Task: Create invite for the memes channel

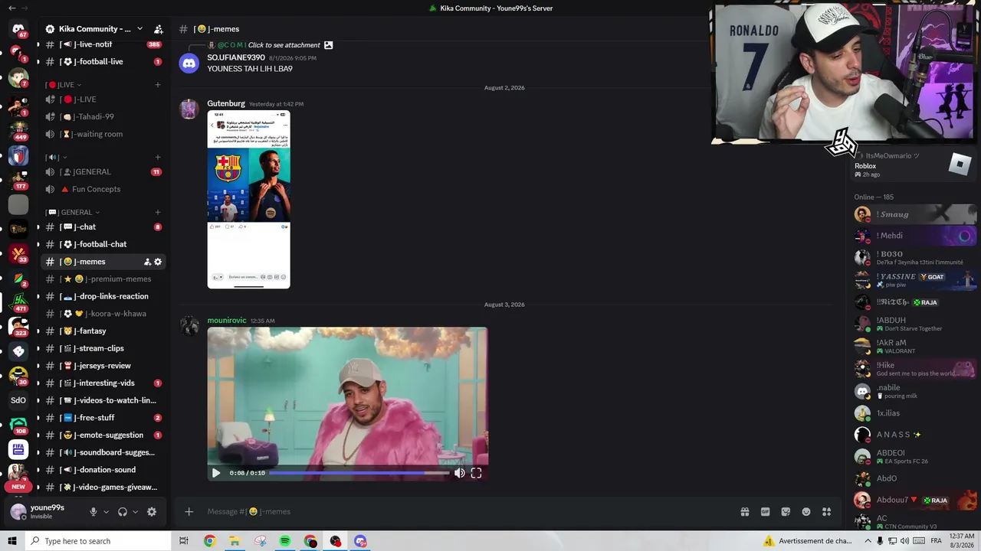Action: click(x=147, y=262)
